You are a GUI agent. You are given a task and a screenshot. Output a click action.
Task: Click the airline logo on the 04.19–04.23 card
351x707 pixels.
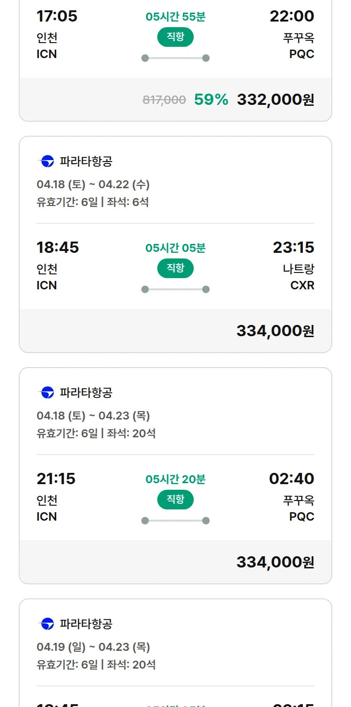pyautogui.click(x=47, y=624)
